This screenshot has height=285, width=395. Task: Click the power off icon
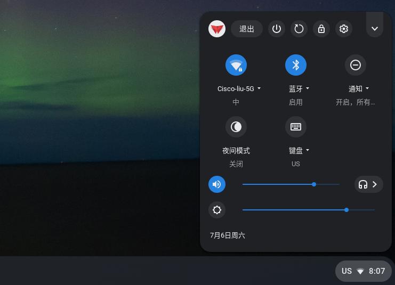pos(276,29)
